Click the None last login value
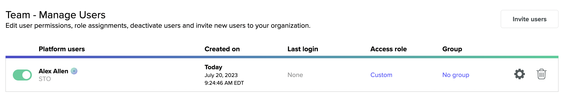This screenshot has height=104, width=567. point(295,75)
